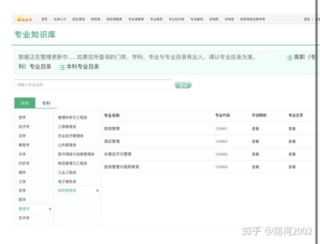This screenshot has height=244, width=320.
Task: Select 经济学 in the category list
Action: click(x=24, y=127)
